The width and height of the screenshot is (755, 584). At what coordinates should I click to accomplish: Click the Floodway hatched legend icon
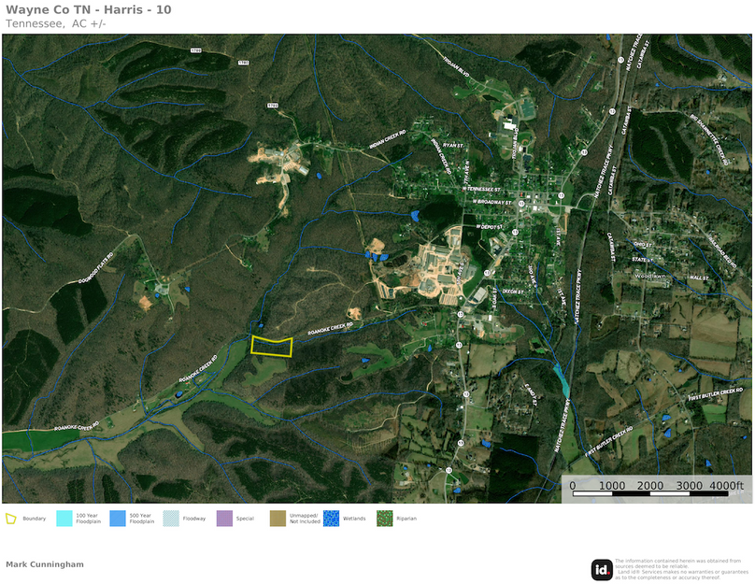pos(171,518)
